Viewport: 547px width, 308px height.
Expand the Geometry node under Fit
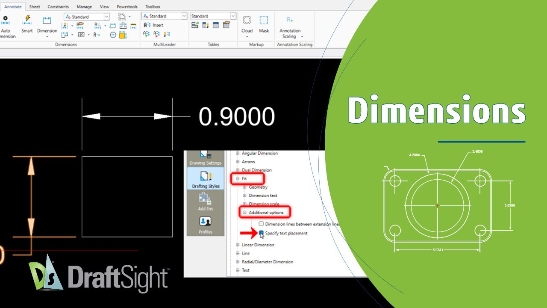pos(245,187)
